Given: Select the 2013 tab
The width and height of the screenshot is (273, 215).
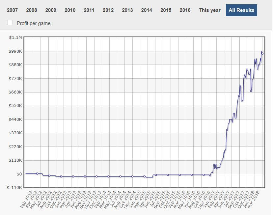Looking at the screenshot, I should pos(127,10).
